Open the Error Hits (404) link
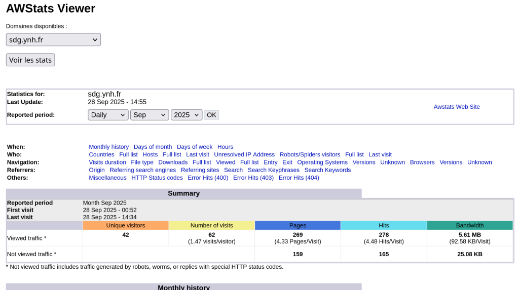Viewport: 519px width, 290px height. [299, 178]
